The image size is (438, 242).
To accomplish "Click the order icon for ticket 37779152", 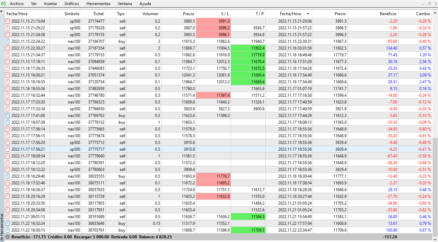I will coord(8,122).
